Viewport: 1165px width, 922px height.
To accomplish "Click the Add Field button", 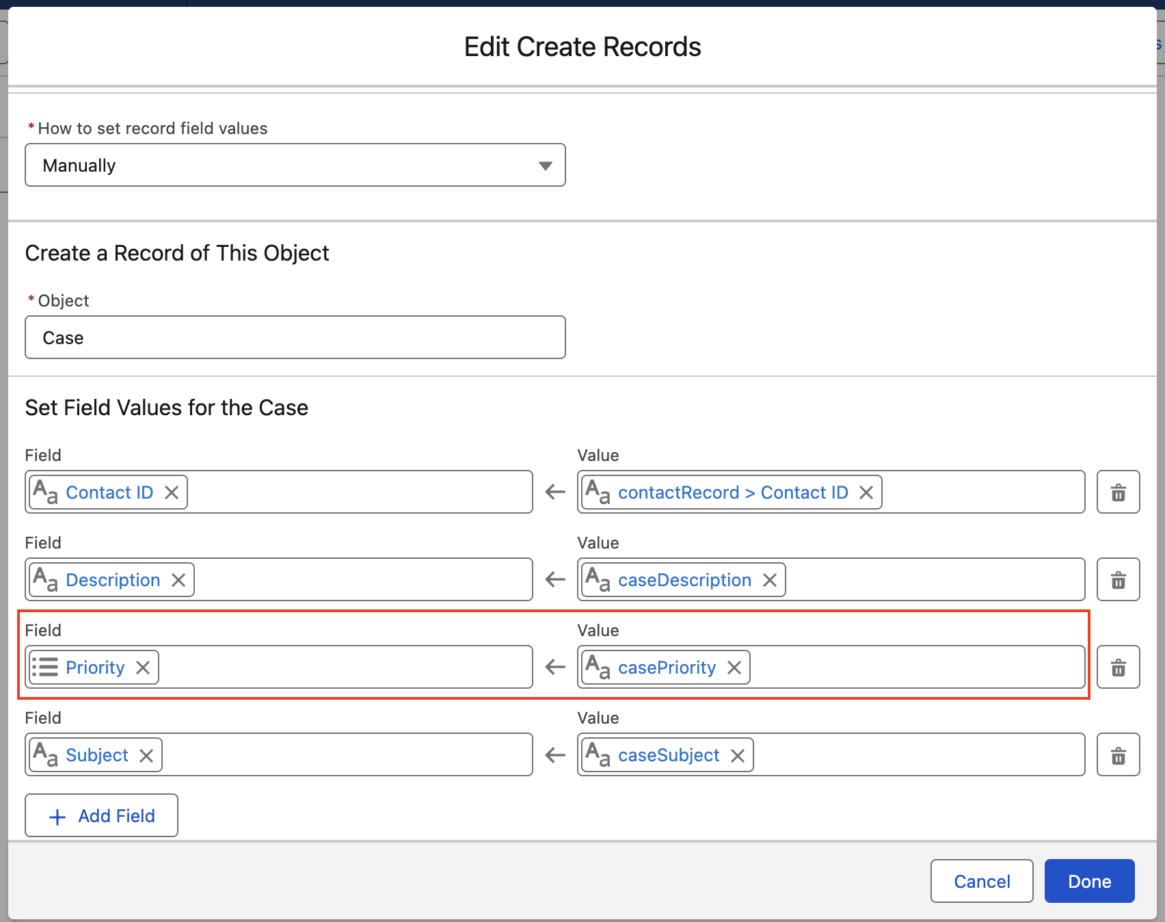I will coord(101,815).
